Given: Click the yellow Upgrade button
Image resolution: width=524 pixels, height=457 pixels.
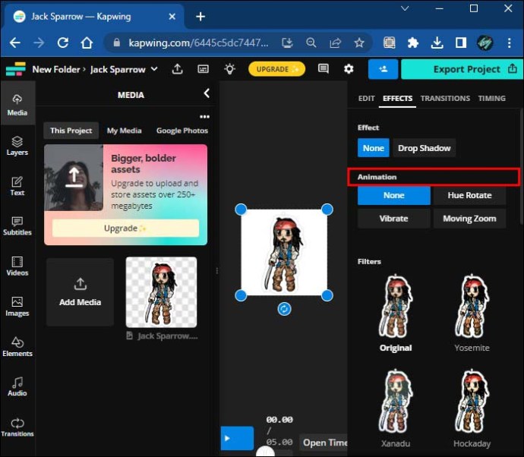Looking at the screenshot, I should coord(276,69).
